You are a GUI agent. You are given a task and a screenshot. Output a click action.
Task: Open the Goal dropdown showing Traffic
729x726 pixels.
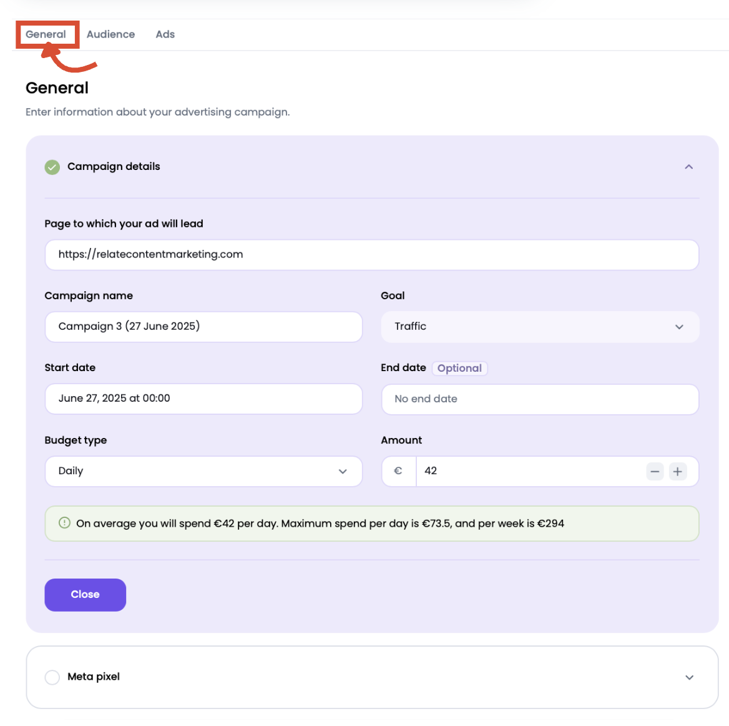pos(540,327)
